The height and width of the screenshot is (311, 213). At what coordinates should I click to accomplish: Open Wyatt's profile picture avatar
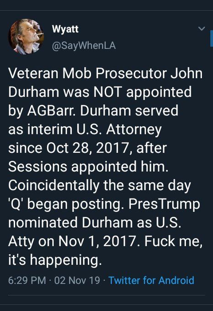[x=26, y=37]
